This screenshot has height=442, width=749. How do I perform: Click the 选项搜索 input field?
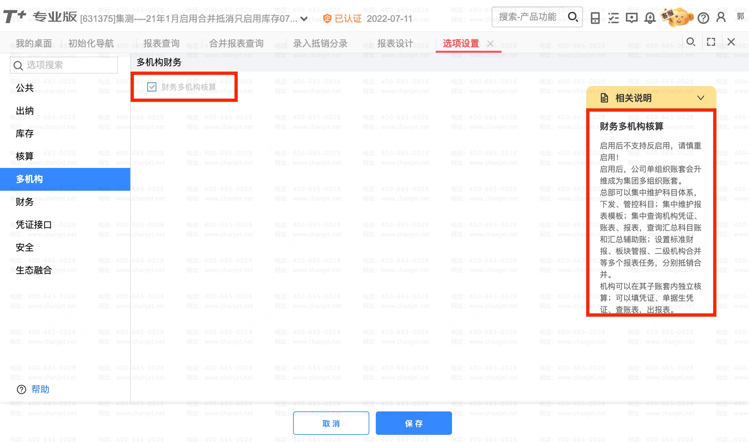tap(64, 65)
